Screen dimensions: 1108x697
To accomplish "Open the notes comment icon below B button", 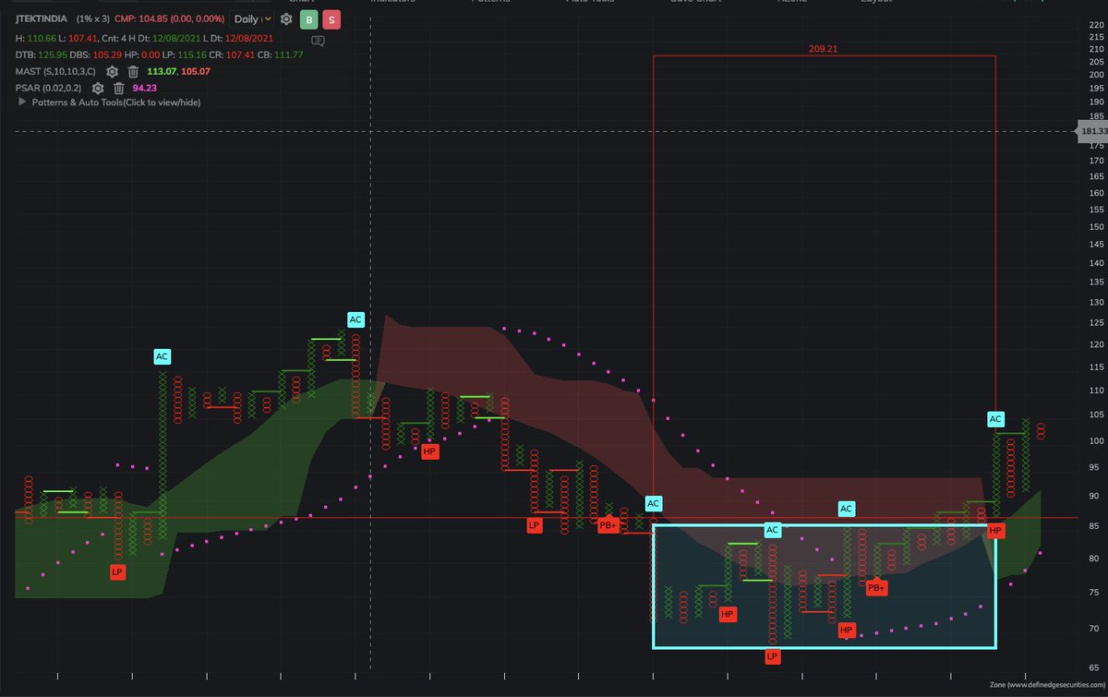I will pos(318,42).
